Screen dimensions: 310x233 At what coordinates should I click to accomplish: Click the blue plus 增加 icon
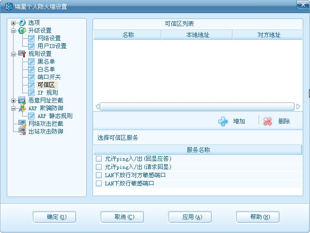[x=223, y=121]
